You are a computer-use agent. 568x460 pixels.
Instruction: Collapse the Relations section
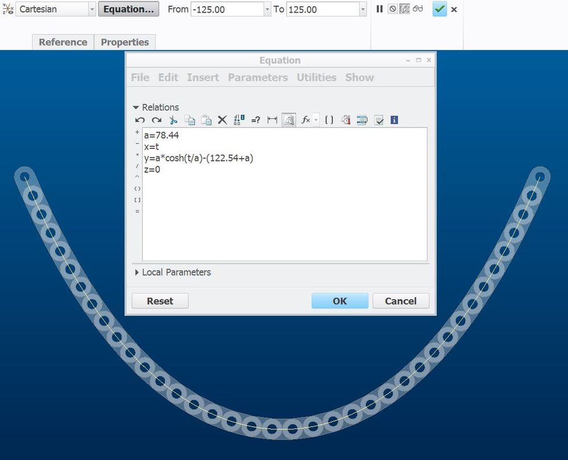[x=136, y=107]
